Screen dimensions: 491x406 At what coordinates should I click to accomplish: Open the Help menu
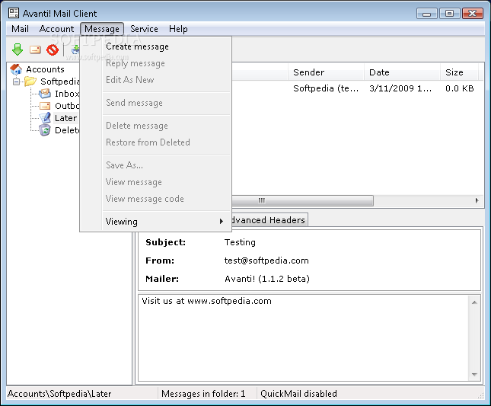click(x=178, y=29)
